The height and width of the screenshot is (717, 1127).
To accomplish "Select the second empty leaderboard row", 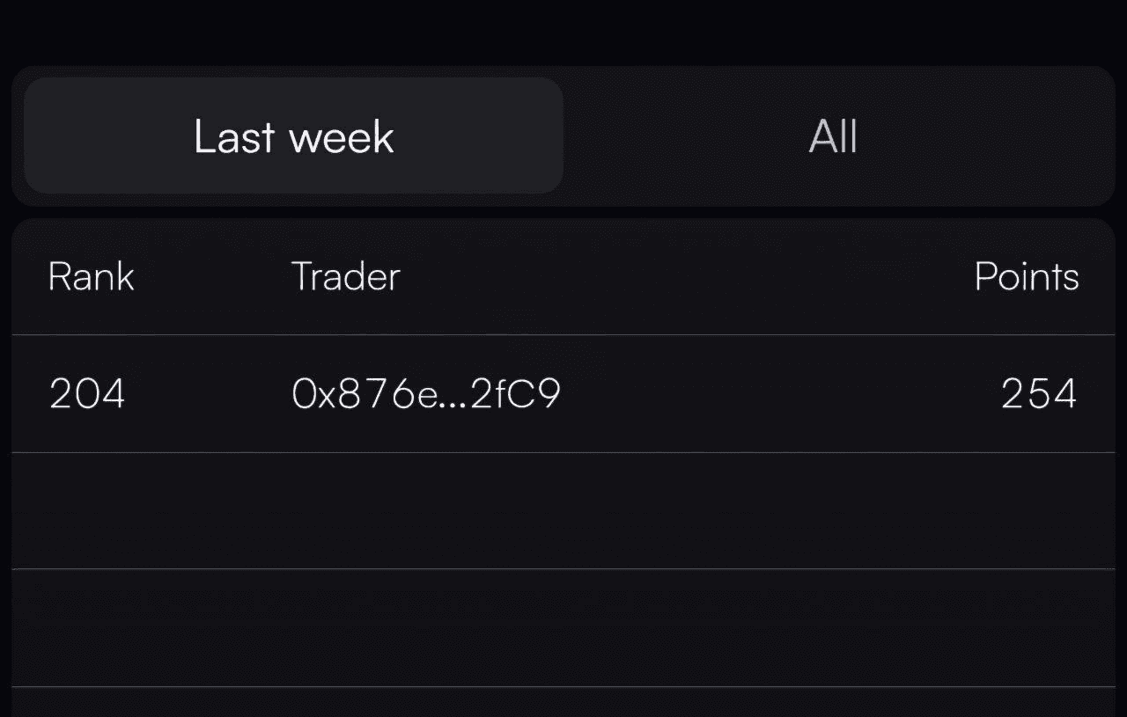I will tap(563, 627).
